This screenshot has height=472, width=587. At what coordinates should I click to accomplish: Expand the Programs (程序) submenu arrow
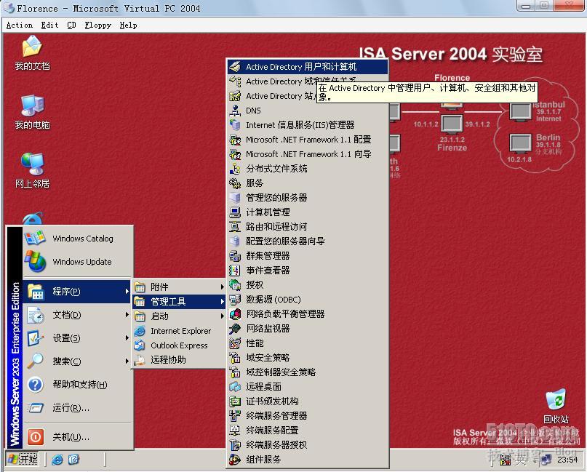pyautogui.click(x=127, y=291)
